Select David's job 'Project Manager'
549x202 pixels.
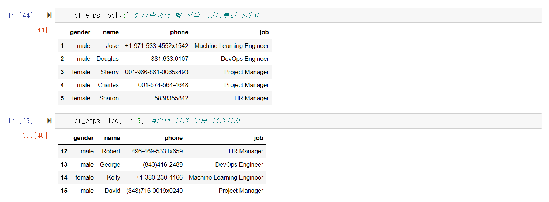pos(241,191)
